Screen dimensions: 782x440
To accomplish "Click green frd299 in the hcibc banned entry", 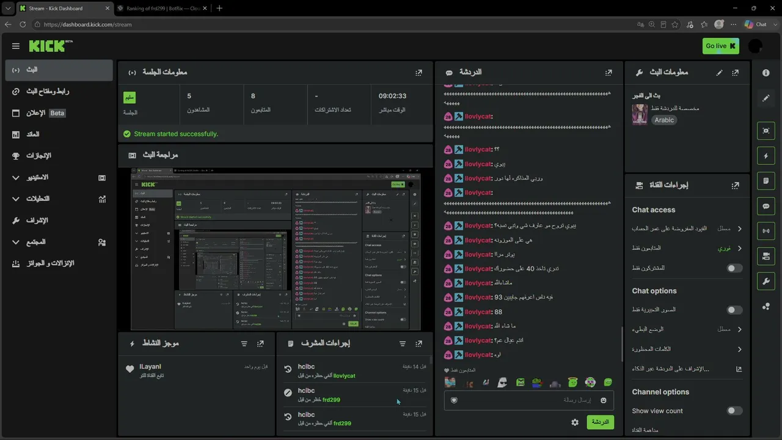I will (x=331, y=400).
